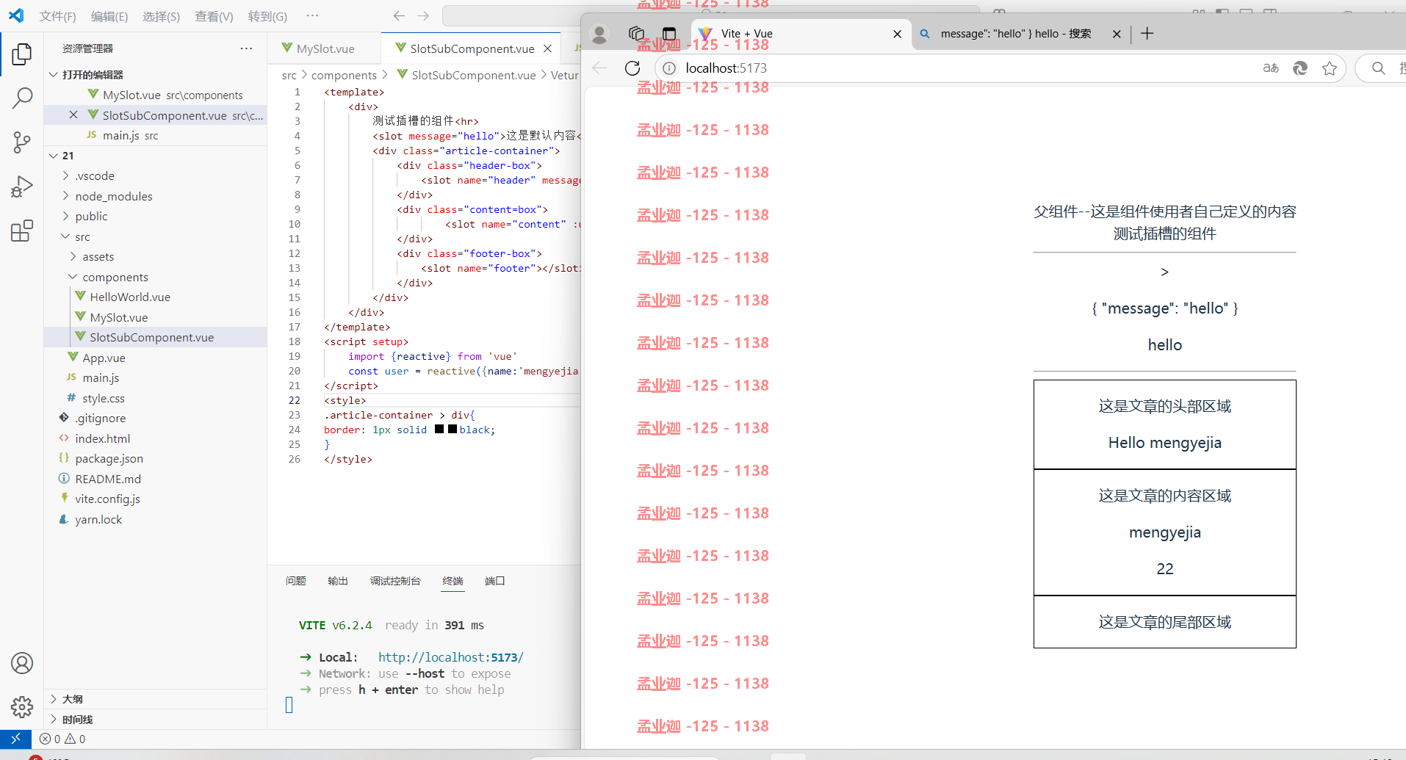
Task: Click the browser search magnifier button
Action: click(1379, 68)
